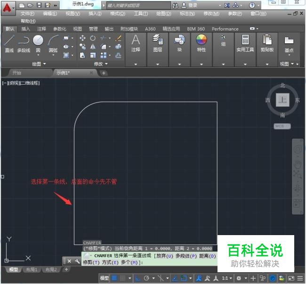
Task: Click the CHAMFER command line input
Action: pos(149,259)
